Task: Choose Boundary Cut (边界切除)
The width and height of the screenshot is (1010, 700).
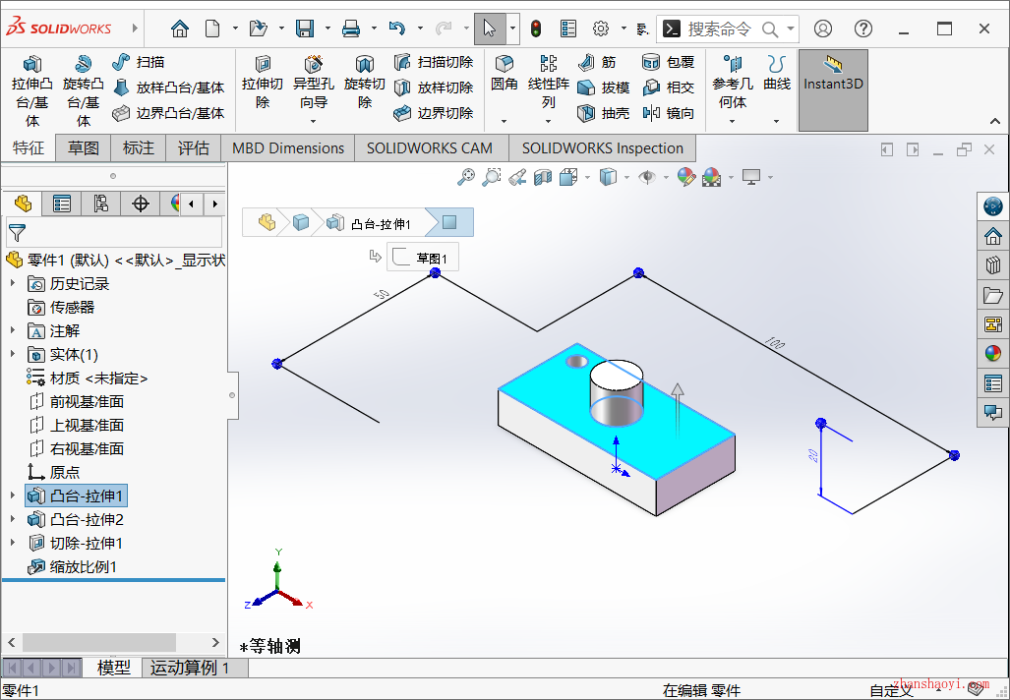Action: pos(434,113)
